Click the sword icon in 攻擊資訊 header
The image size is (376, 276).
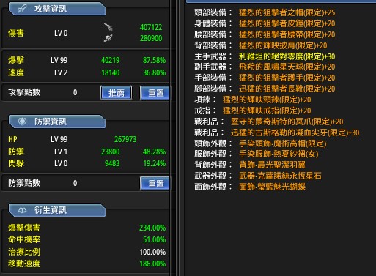point(22,10)
